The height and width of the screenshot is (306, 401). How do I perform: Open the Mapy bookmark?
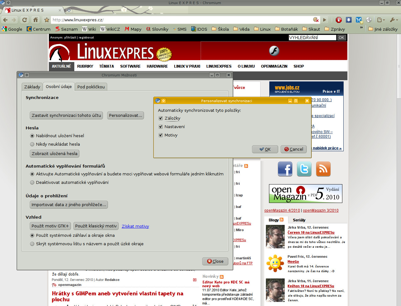[x=133, y=29]
